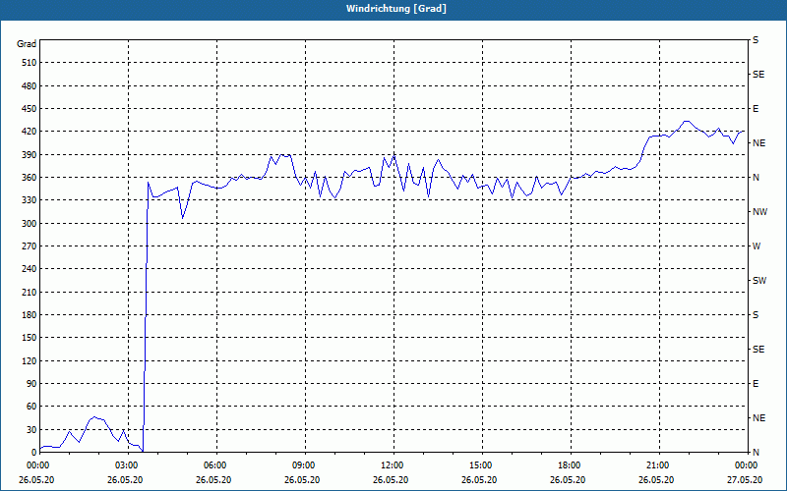Click the 180 degree axis label
Screen dimensions: 787x491
tap(30, 315)
